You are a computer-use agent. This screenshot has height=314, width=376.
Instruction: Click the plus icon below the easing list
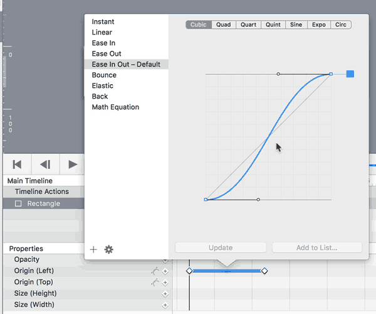pyautogui.click(x=93, y=249)
